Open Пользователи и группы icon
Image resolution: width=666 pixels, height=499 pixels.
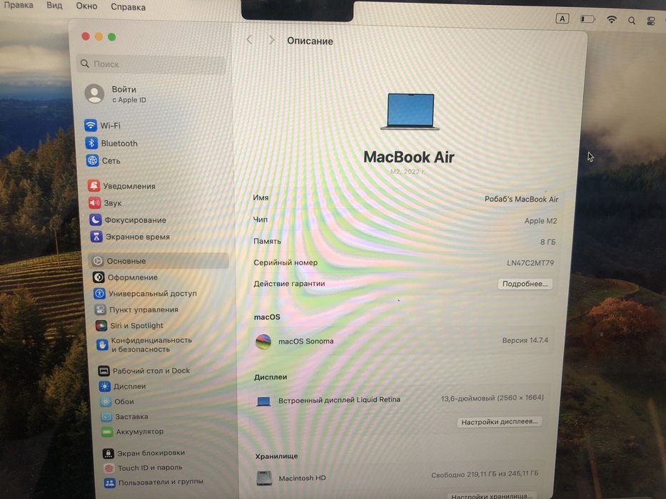click(x=110, y=483)
